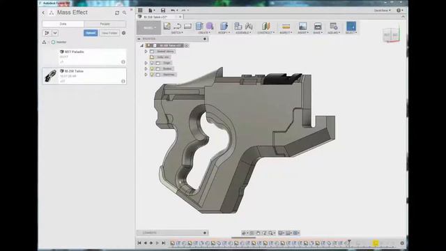
Task: Close the M-358 Talon document tab
Action: coord(180,17)
